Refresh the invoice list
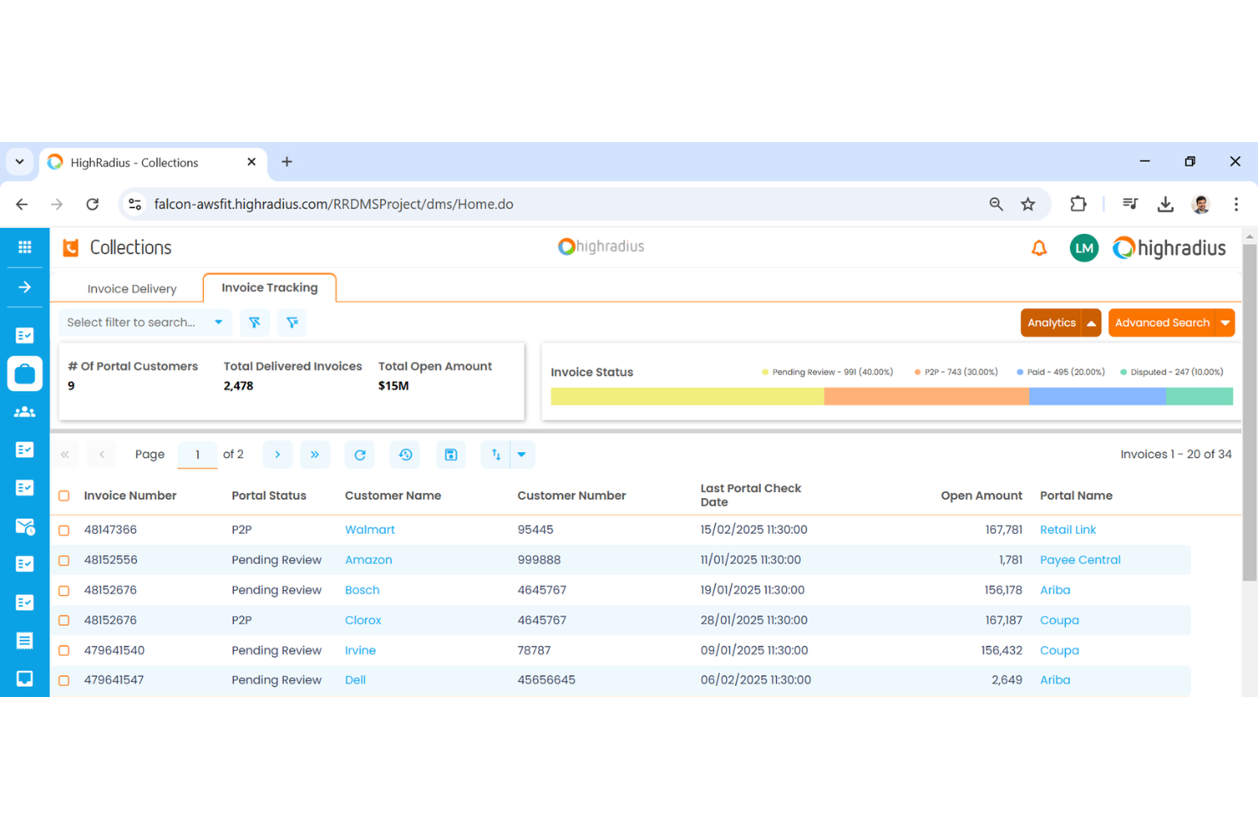This screenshot has width=1258, height=839. [359, 454]
